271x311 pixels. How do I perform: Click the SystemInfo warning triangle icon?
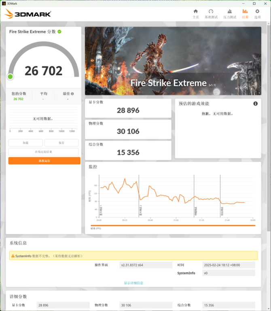point(13,256)
